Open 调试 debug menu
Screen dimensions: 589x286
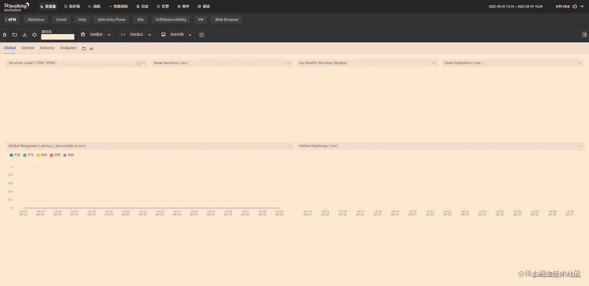coord(204,7)
